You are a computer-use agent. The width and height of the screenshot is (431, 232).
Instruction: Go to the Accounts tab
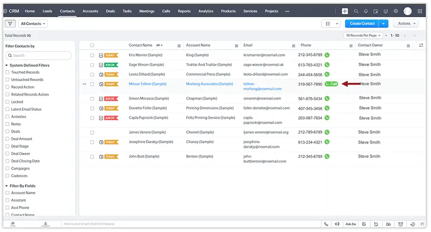click(90, 11)
